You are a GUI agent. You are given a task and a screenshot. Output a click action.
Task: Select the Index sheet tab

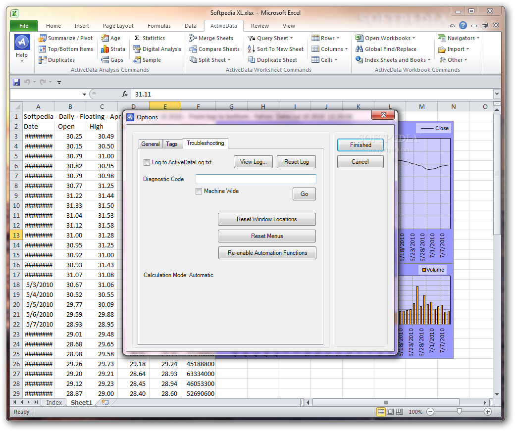[x=54, y=402]
